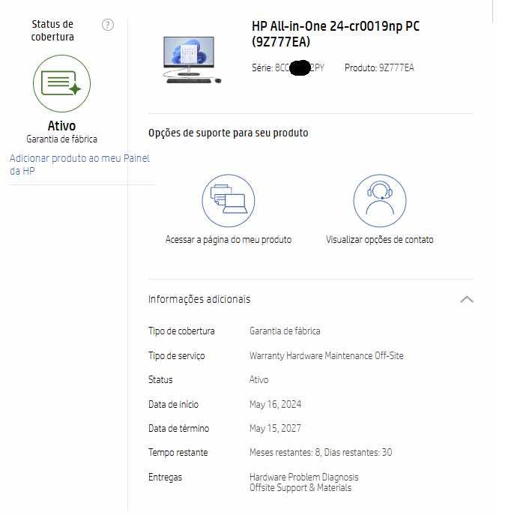The image size is (526, 521).
Task: Click the 'Entregas' label
Action: pyautogui.click(x=165, y=477)
